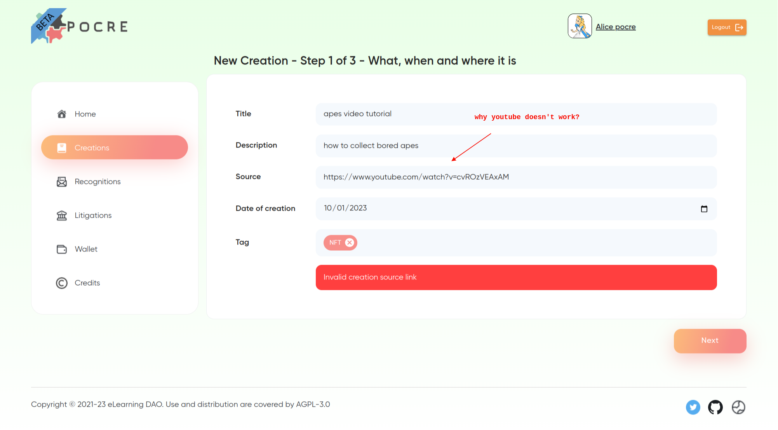
Task: Click Alice's avatar thumbnail
Action: 580,26
